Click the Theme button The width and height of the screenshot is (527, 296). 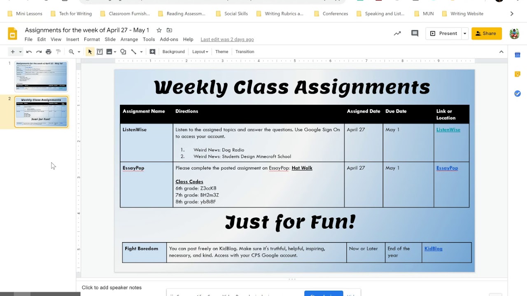222,52
